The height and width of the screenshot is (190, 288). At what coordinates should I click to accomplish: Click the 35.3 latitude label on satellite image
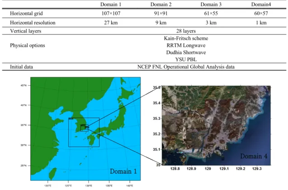pos(156,119)
